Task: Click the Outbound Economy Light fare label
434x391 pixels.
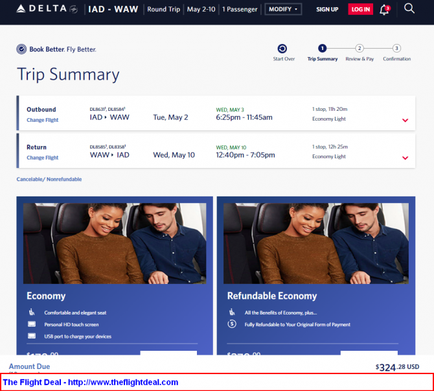Action: tap(329, 119)
